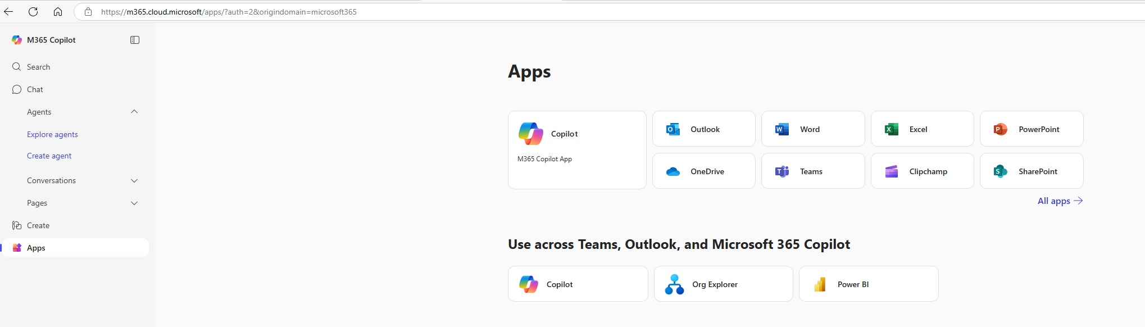Reload the page with refresh icon
Image resolution: width=1145 pixels, height=327 pixels.
(x=33, y=12)
